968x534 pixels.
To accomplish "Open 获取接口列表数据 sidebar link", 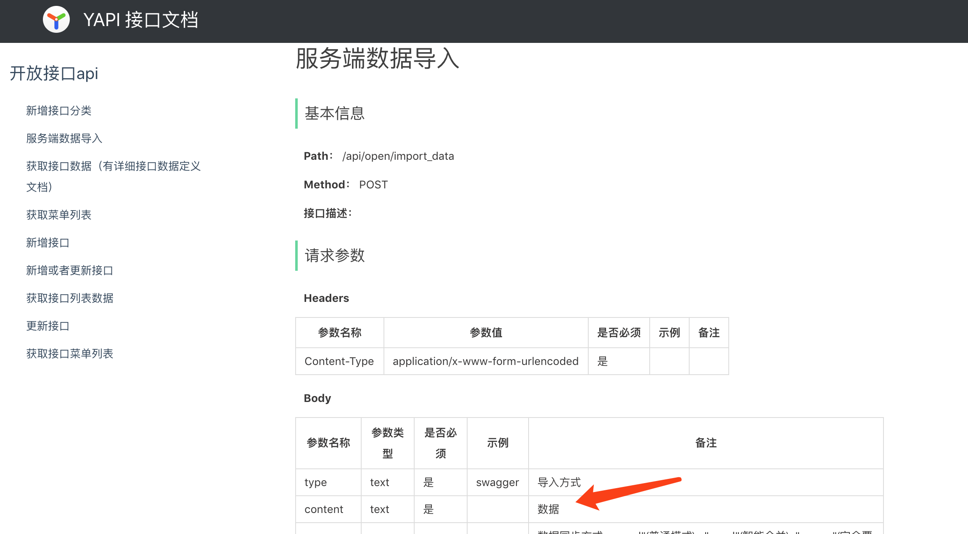I will tap(70, 298).
